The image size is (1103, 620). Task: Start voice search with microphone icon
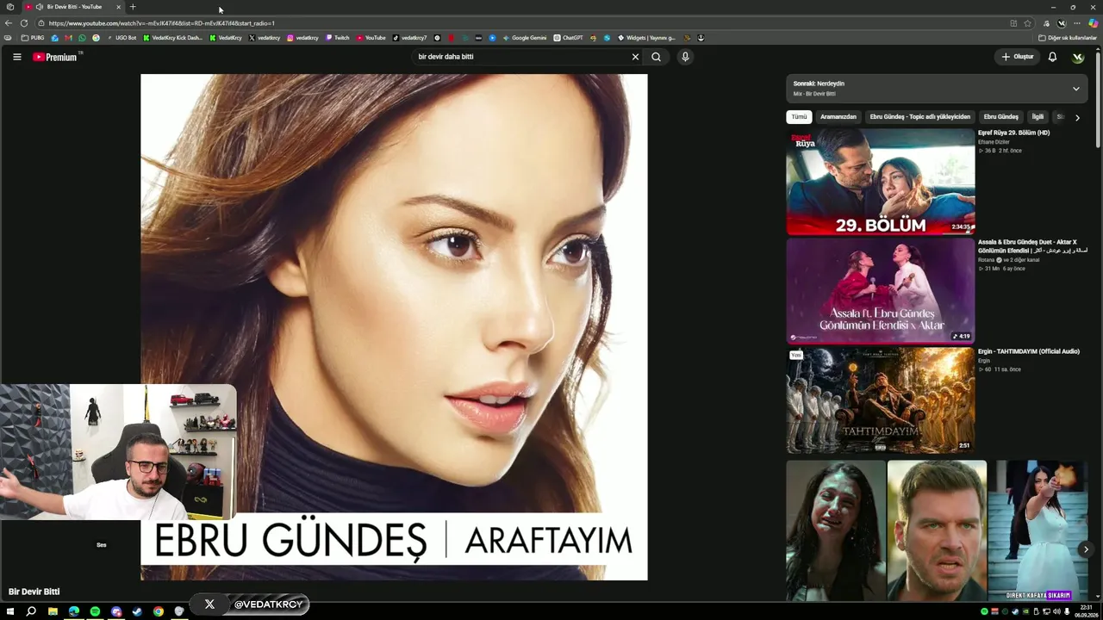coord(685,57)
